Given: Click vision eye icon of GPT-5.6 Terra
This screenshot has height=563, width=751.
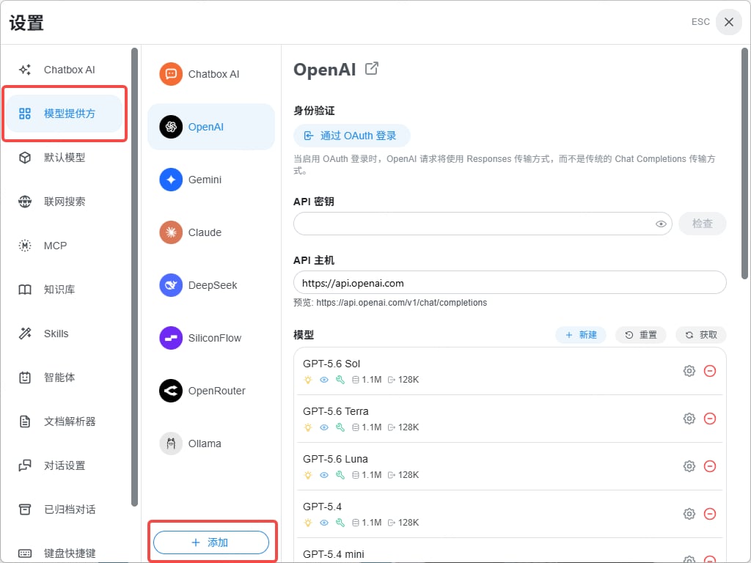Looking at the screenshot, I should pyautogui.click(x=324, y=427).
